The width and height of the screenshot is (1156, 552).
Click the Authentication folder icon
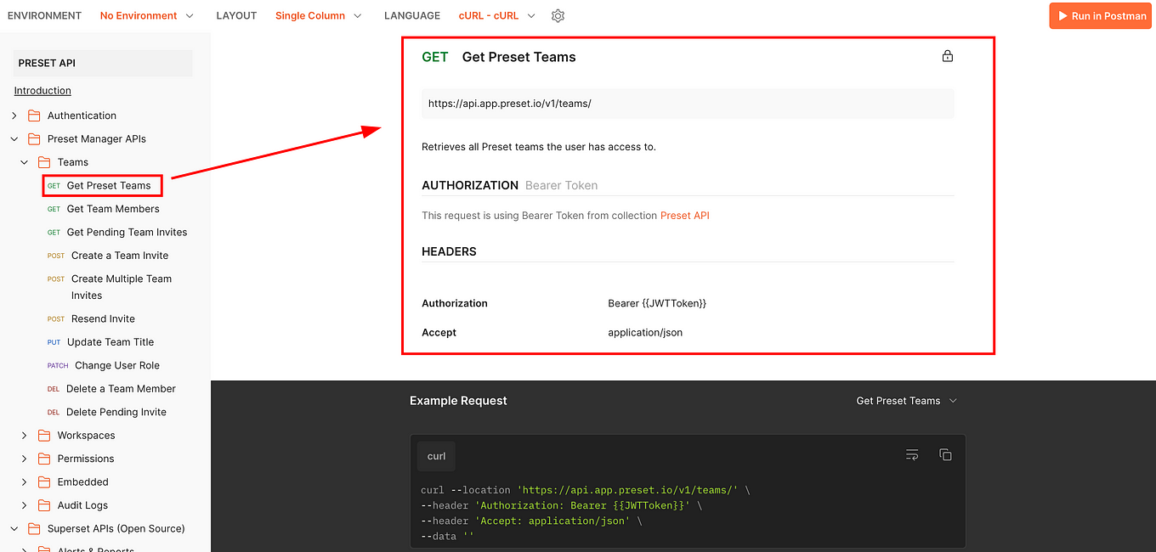click(x=34, y=115)
